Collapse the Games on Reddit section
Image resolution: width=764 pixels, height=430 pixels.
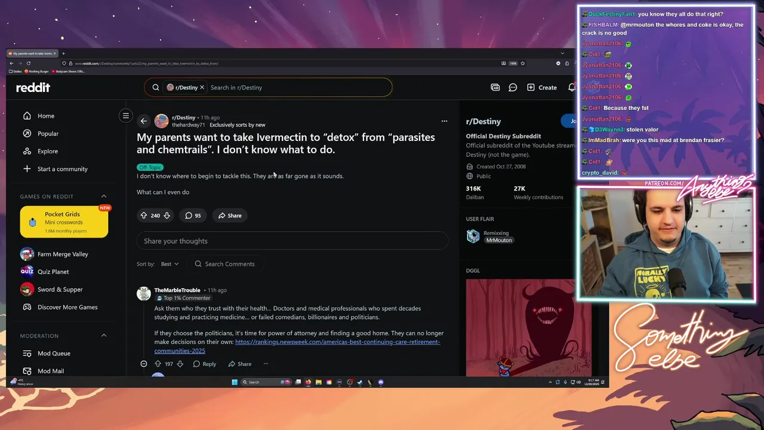click(104, 196)
